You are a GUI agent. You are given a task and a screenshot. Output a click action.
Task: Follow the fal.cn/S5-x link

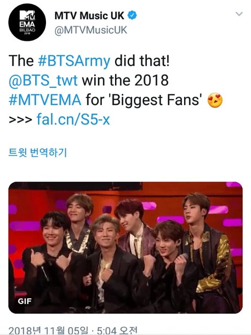pyautogui.click(x=73, y=119)
